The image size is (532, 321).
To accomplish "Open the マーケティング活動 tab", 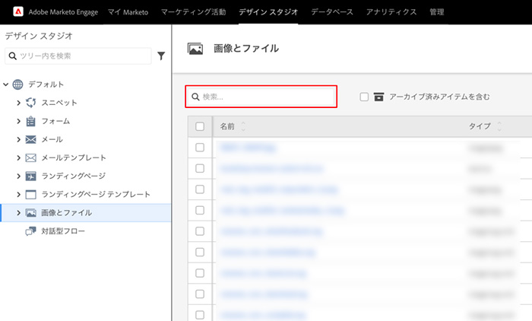I will [x=194, y=12].
